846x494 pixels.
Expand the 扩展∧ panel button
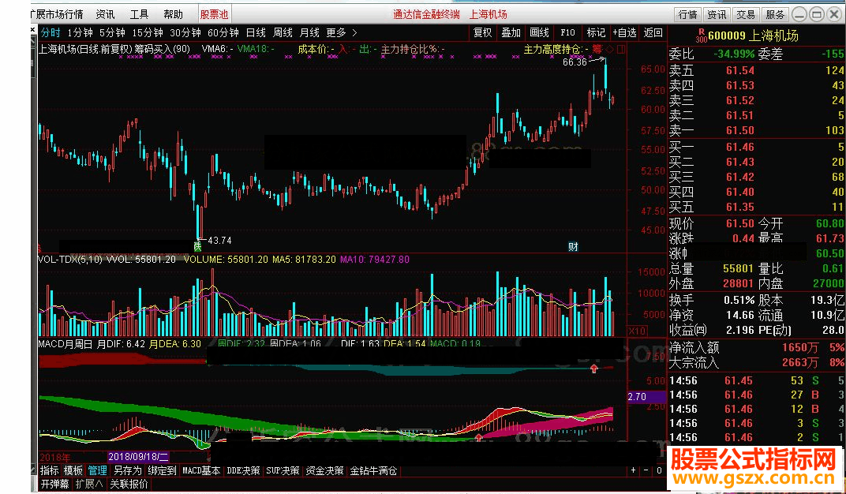89,484
